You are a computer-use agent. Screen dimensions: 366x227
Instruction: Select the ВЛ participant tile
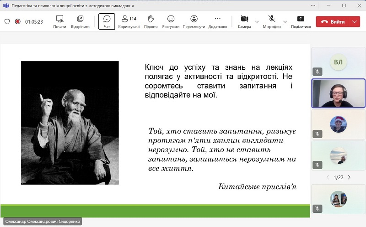[x=338, y=62]
